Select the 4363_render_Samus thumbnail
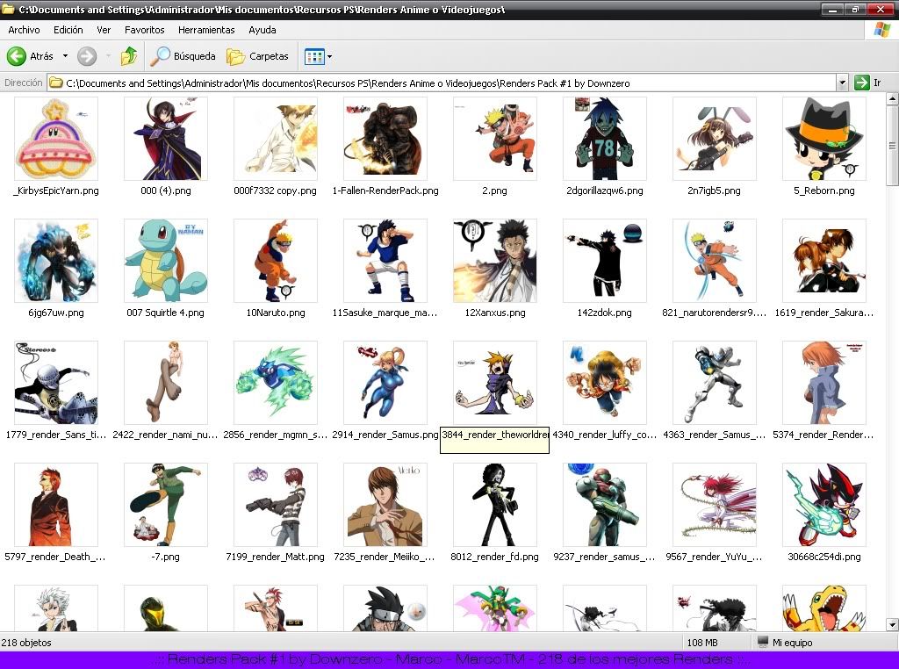This screenshot has height=669, width=899. coord(715,383)
